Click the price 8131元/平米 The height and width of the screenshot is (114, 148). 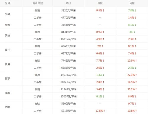tap(68, 32)
